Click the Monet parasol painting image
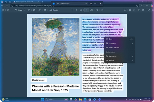This screenshot has height=102, width=154. click(x=56, y=47)
